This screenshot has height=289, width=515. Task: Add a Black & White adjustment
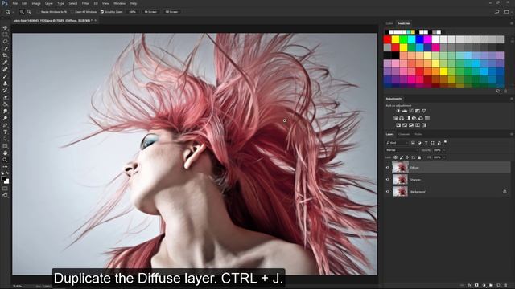point(408,118)
